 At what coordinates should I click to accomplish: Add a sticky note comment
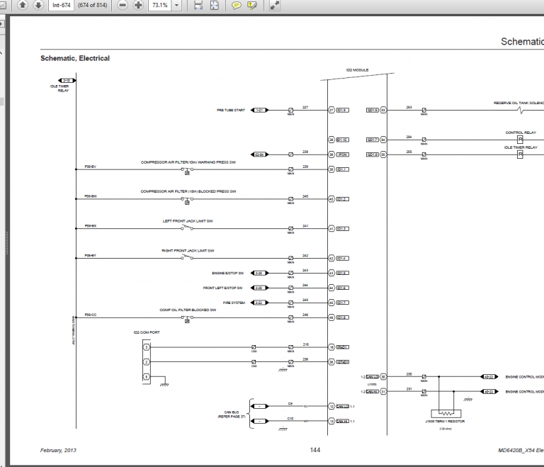(x=237, y=5)
